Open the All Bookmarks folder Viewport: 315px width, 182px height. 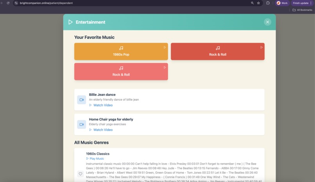point(302,10)
